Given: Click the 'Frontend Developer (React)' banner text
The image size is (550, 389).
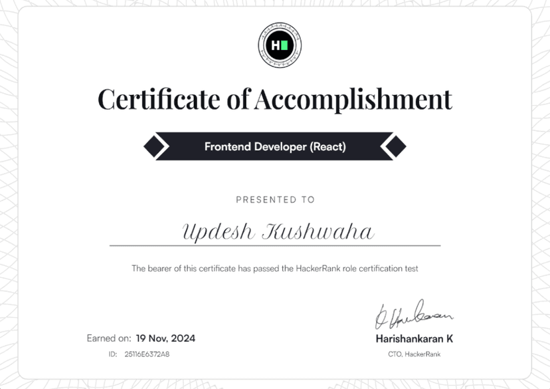Looking at the screenshot, I should [x=275, y=146].
